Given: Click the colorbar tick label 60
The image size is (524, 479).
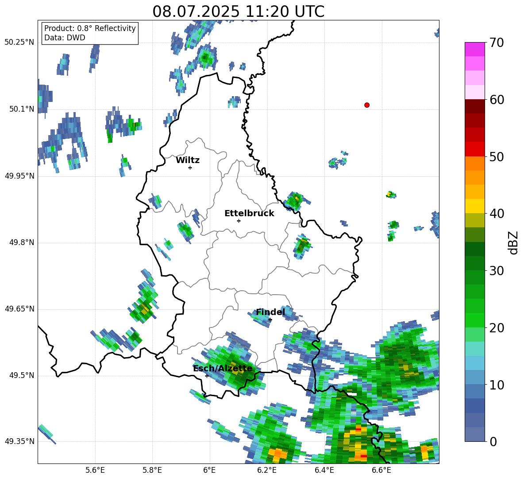Looking at the screenshot, I should [497, 100].
